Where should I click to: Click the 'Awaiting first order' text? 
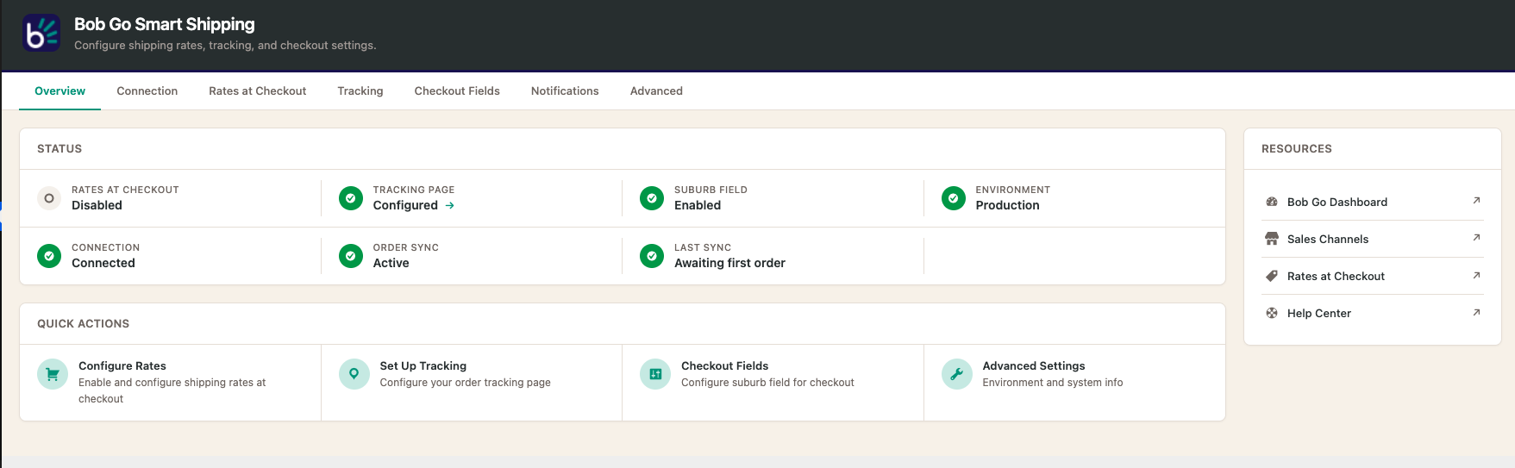pyautogui.click(x=729, y=263)
